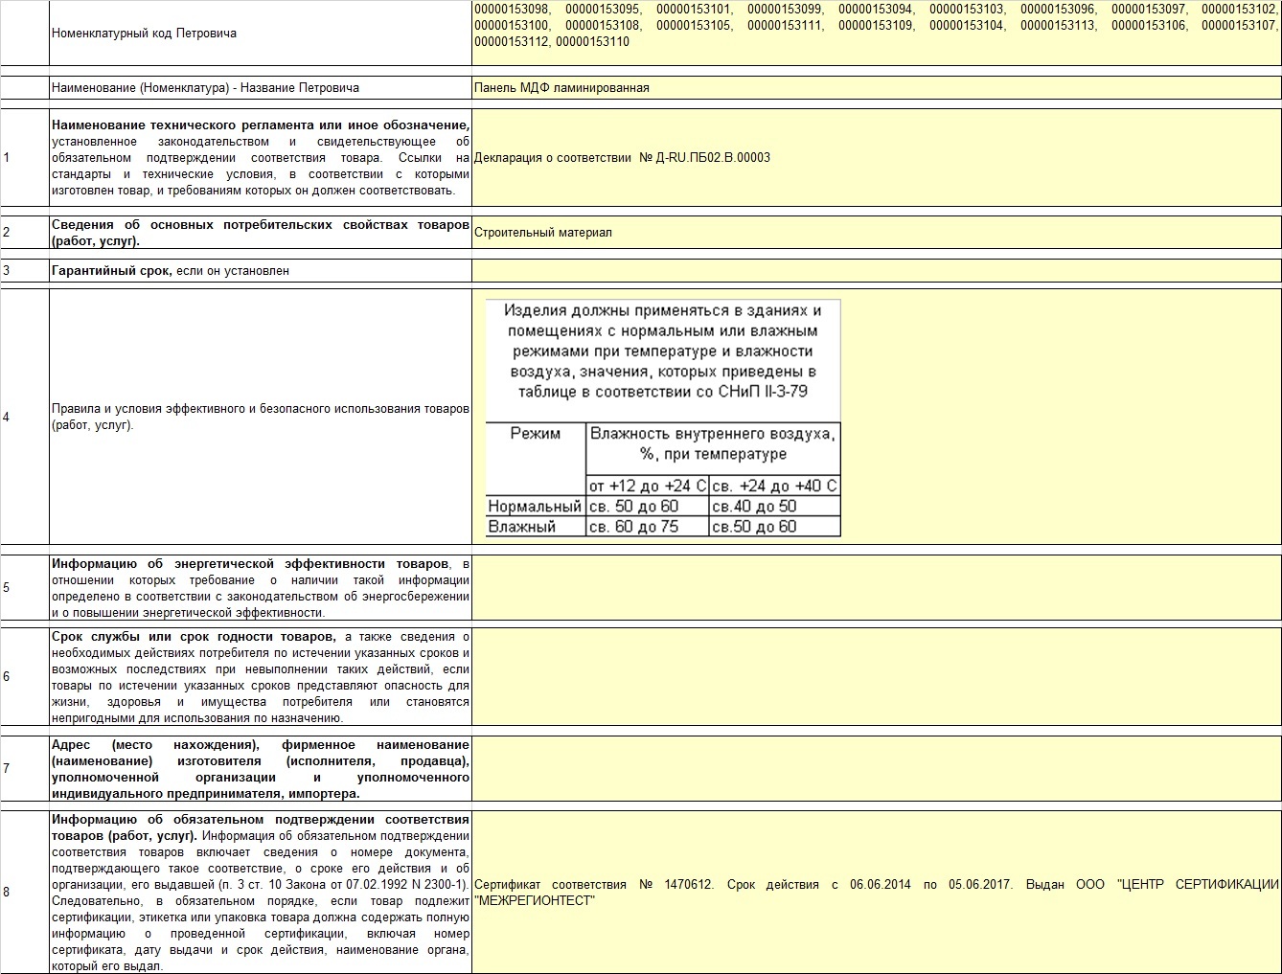Click row number 1 cell
Screen dimensions: 1282x974
25,157
